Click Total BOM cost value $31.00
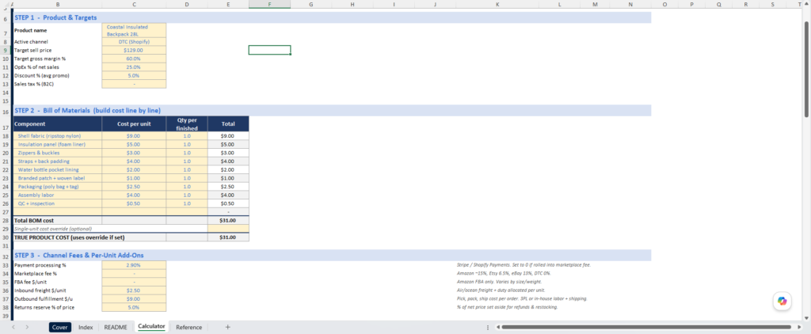This screenshot has width=811, height=334. [228, 220]
